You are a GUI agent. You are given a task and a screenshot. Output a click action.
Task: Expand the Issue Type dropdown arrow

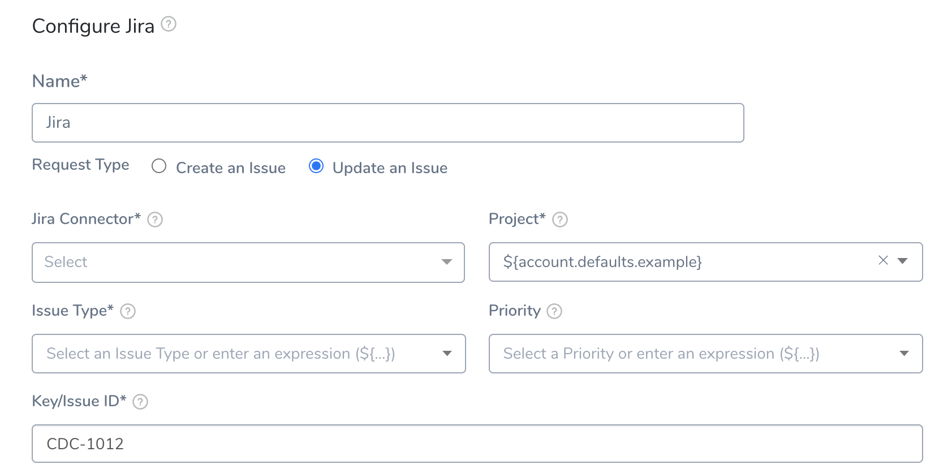click(x=447, y=354)
